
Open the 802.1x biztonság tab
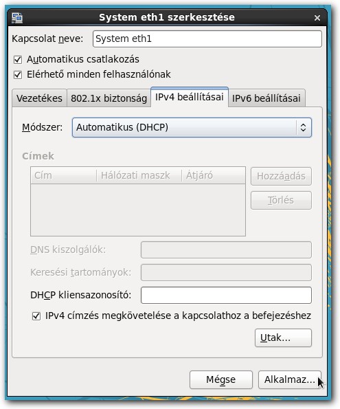[x=109, y=98]
